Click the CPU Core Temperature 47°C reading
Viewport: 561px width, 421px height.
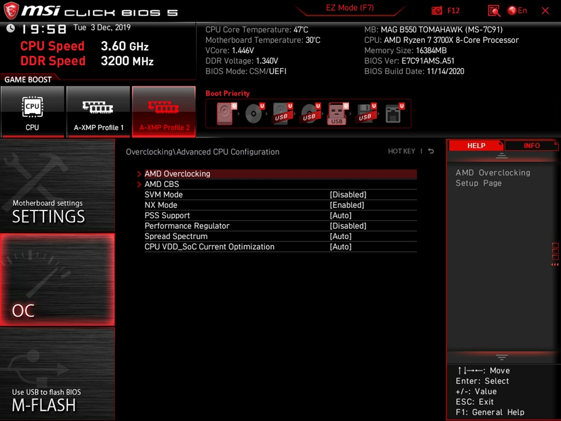coord(257,30)
